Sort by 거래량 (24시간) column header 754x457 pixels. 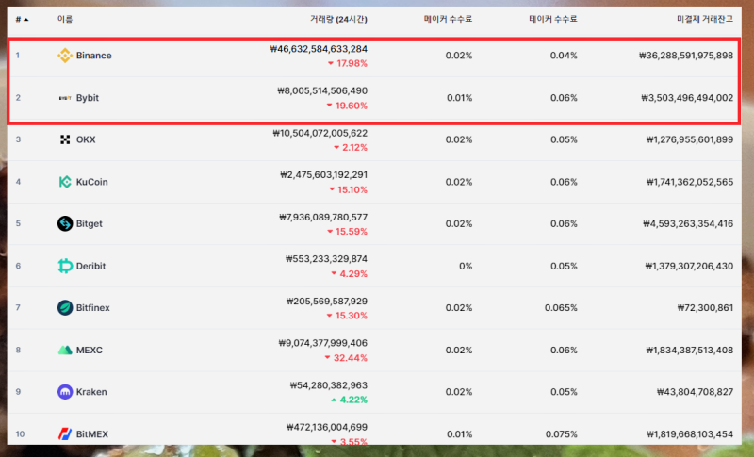(x=338, y=19)
